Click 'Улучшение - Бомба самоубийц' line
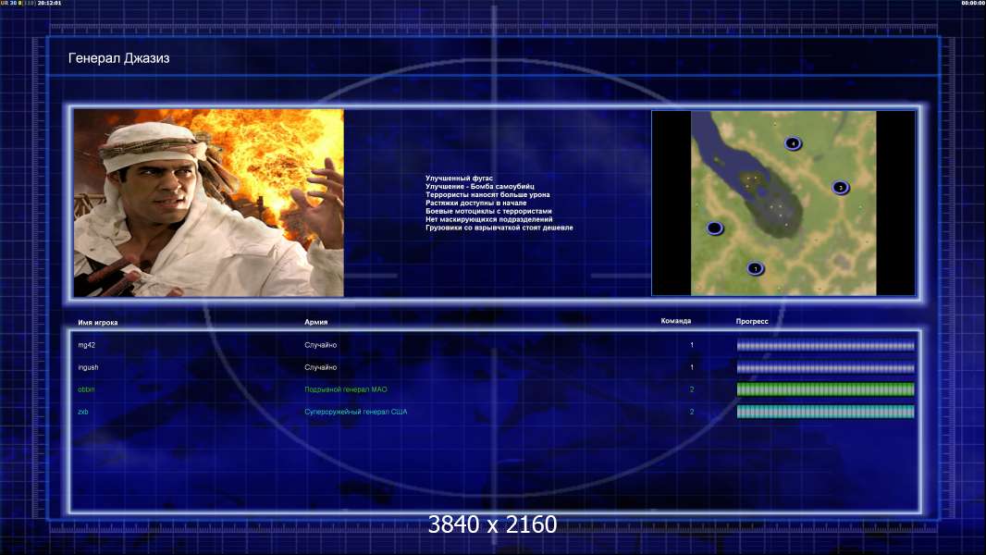The height and width of the screenshot is (555, 986). 480,187
